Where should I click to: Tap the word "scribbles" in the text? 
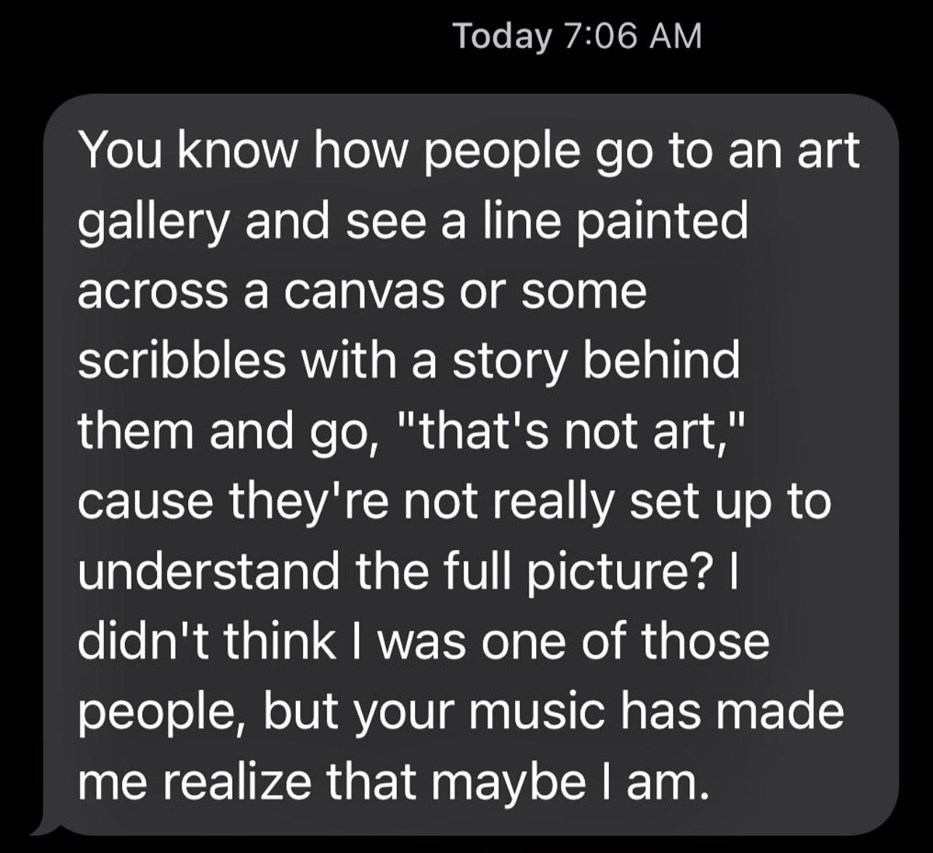(182, 360)
